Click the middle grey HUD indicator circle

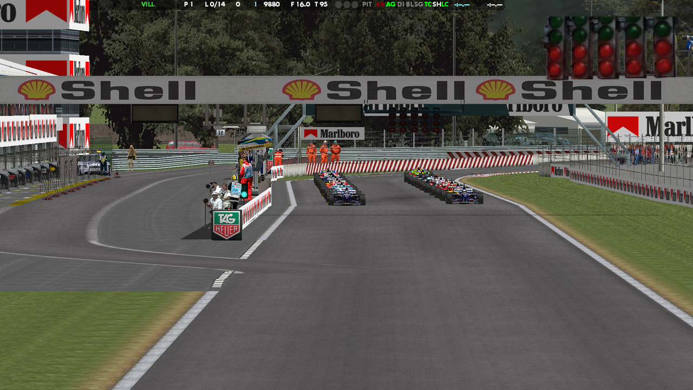point(346,4)
